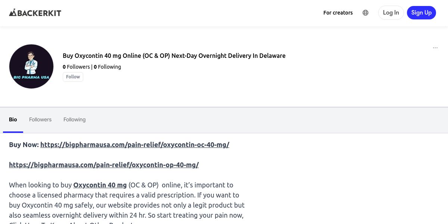Screen dimensions: 448x224
Task: Select the 0 Followers count text
Action: [x=76, y=67]
